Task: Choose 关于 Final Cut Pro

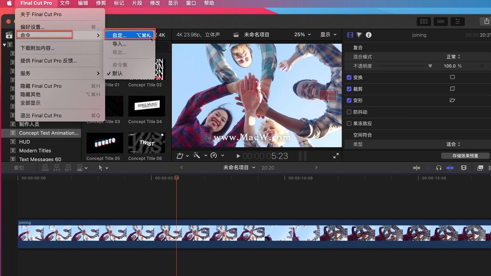Action: click(x=60, y=14)
